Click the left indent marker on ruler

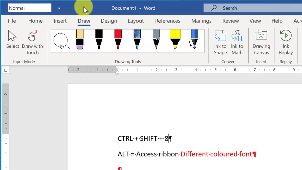point(117,73)
